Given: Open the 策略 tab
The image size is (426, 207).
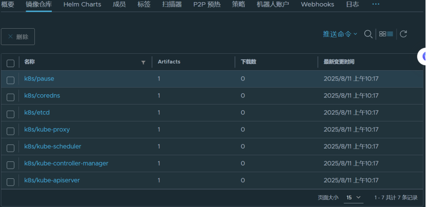Looking at the screenshot, I should 239,4.
